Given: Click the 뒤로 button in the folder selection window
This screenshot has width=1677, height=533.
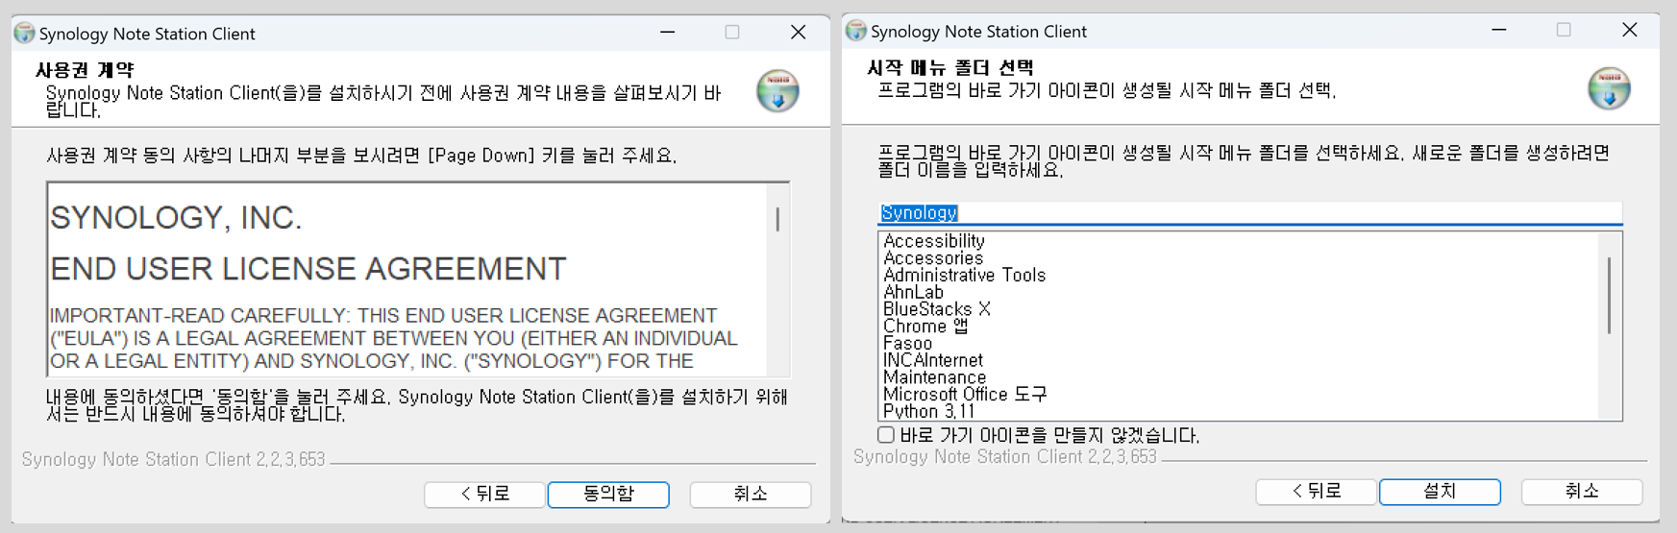Looking at the screenshot, I should (x=1317, y=492).
